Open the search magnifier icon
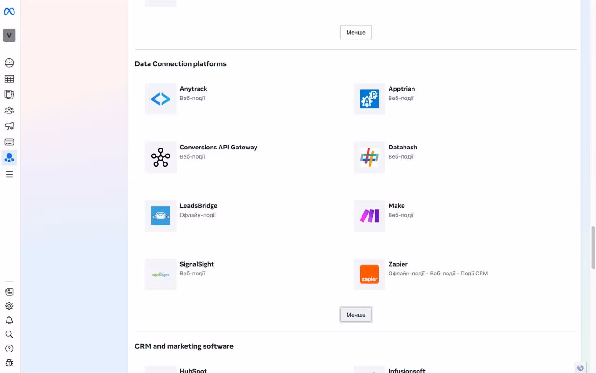The height and width of the screenshot is (373, 596). click(x=9, y=334)
